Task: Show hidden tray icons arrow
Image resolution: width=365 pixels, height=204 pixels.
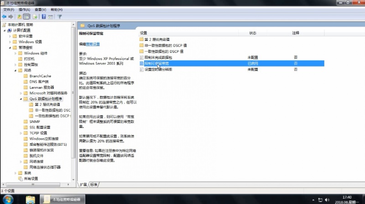Action: pos(313,200)
